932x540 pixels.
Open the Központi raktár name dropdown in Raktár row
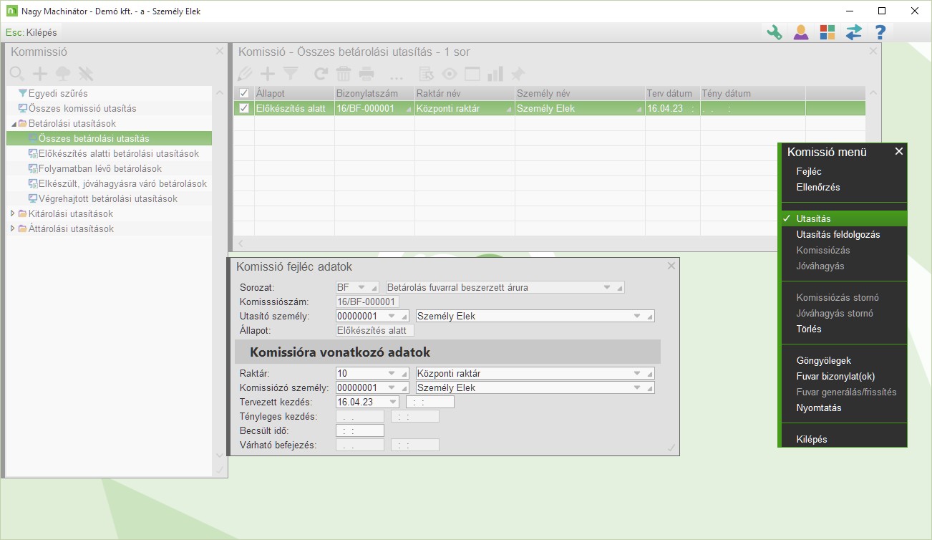tap(637, 373)
